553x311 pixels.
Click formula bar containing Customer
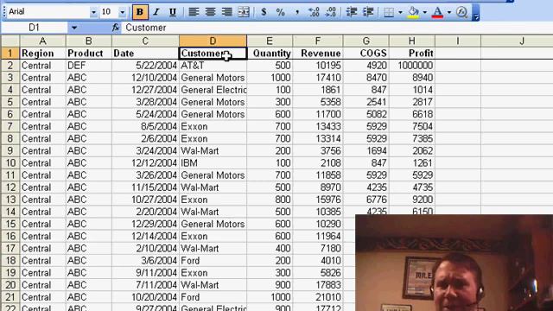click(x=337, y=28)
